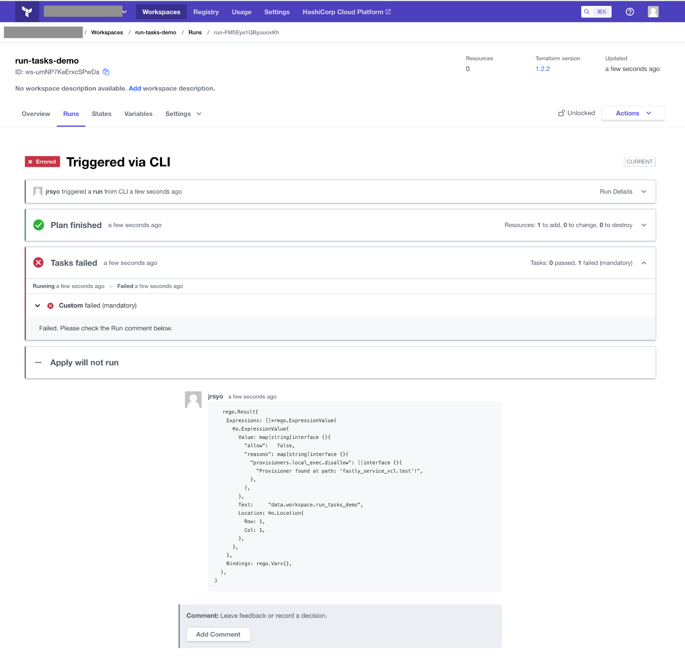Click the Unlocked workspace lock status
The image size is (685, 666).
(x=576, y=113)
